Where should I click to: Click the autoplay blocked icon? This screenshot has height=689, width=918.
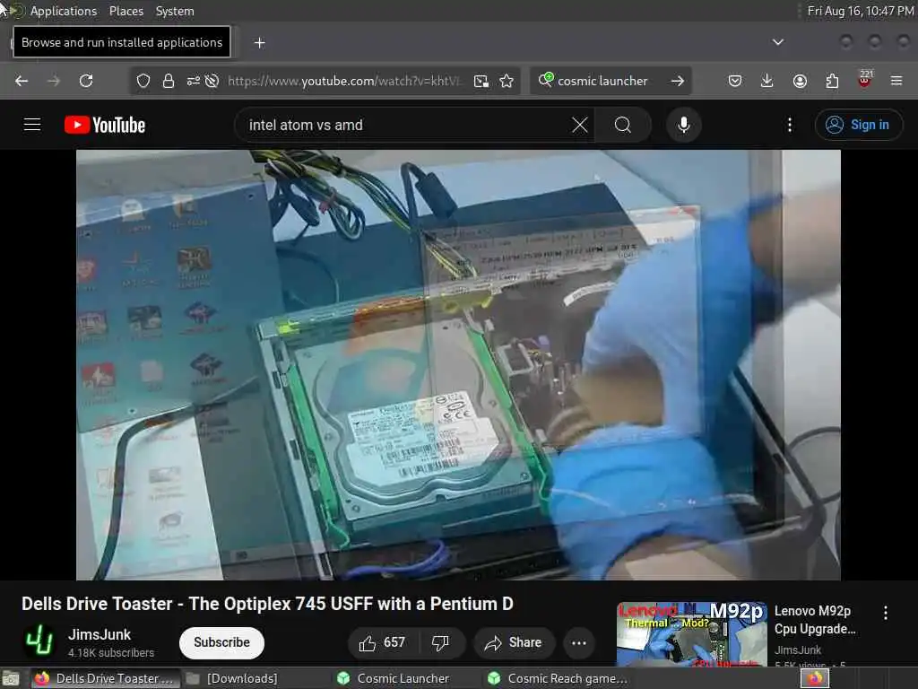212,81
